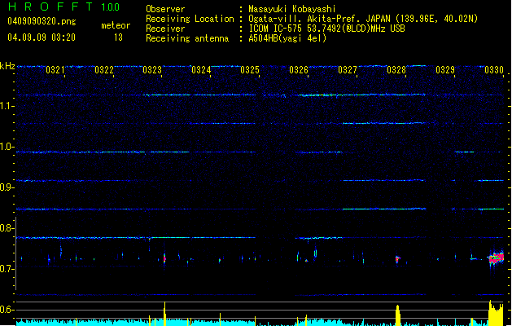Click the 0327 time marker
This screenshot has width=512, height=326.
point(347,70)
